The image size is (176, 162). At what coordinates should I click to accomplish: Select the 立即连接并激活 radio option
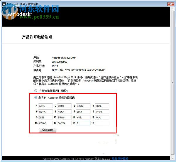click(x=36, y=90)
